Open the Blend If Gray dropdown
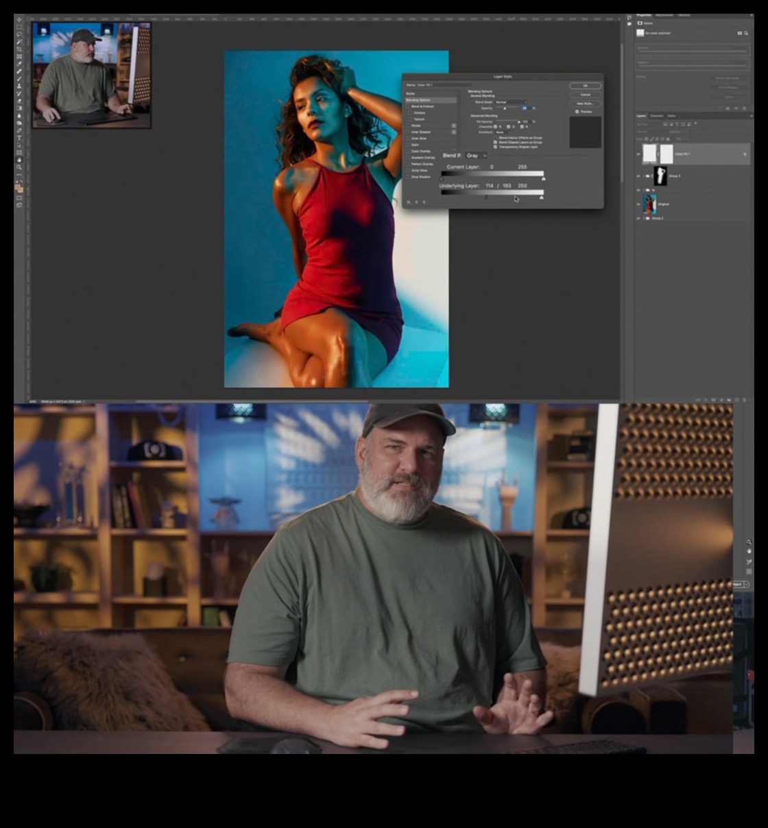Viewport: 768px width, 828px height. (x=475, y=156)
